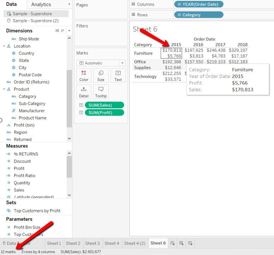
Task: Click text icon beside SUM(Profit) pill
Action: [81, 113]
